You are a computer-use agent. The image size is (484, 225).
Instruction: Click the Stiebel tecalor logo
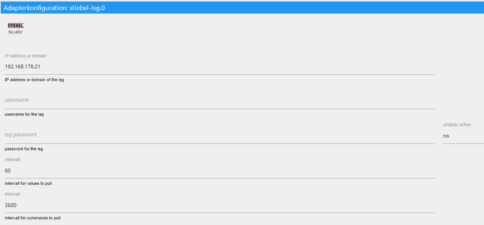(x=15, y=29)
